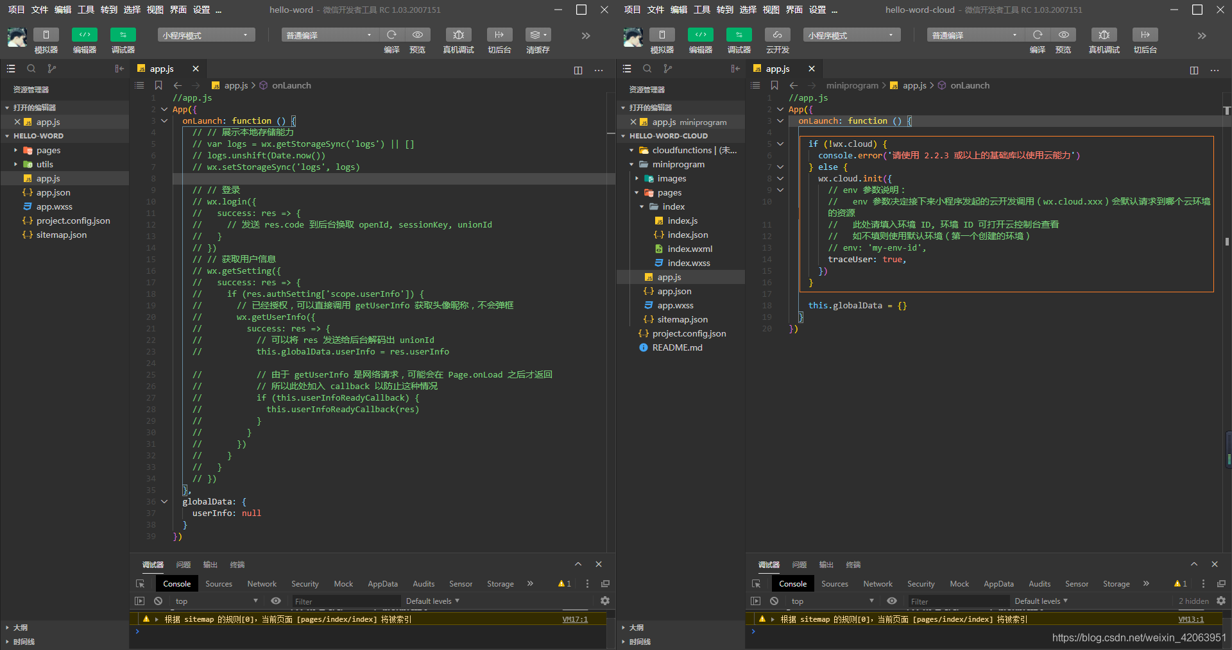1232x650 pixels.
Task: Open VM17:1 source link in hello-word console
Action: coord(575,619)
